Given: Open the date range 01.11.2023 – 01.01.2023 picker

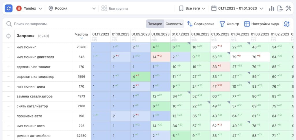Looking at the screenshot, I should tap(237, 8).
